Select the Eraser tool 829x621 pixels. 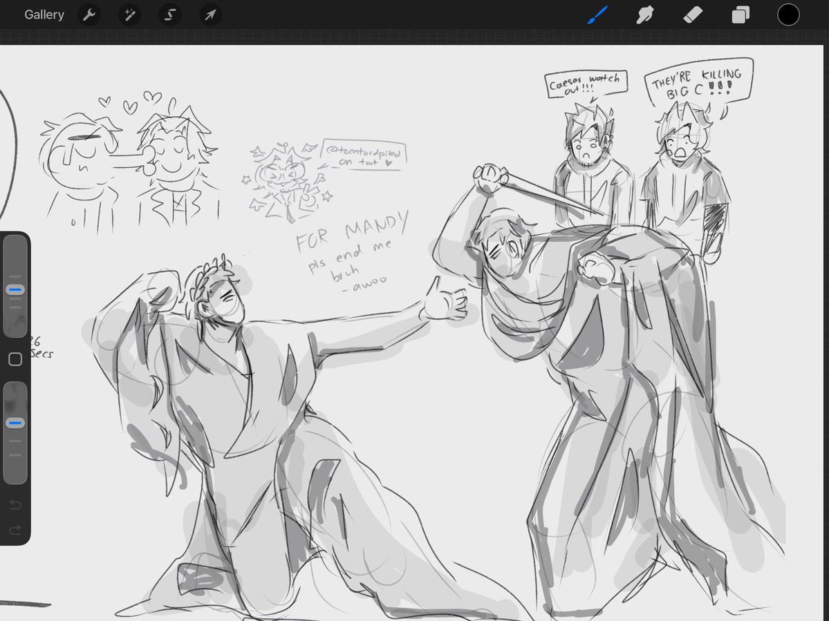(693, 15)
